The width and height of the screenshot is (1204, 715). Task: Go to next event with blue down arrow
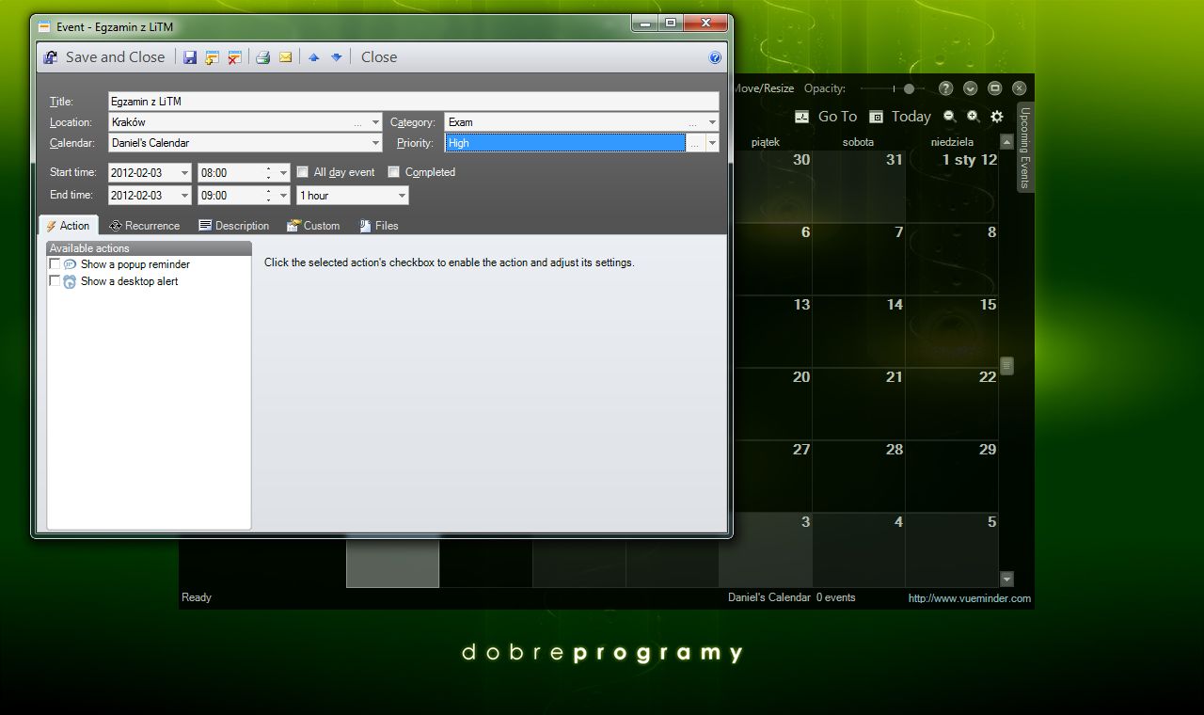point(336,57)
